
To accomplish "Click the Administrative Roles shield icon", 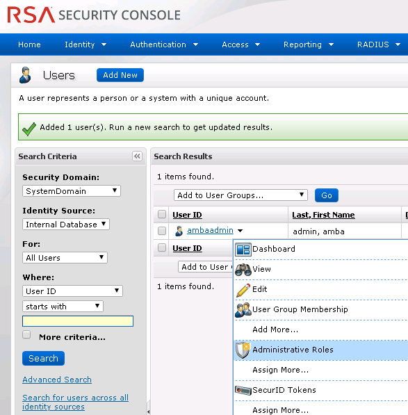I will click(x=243, y=350).
